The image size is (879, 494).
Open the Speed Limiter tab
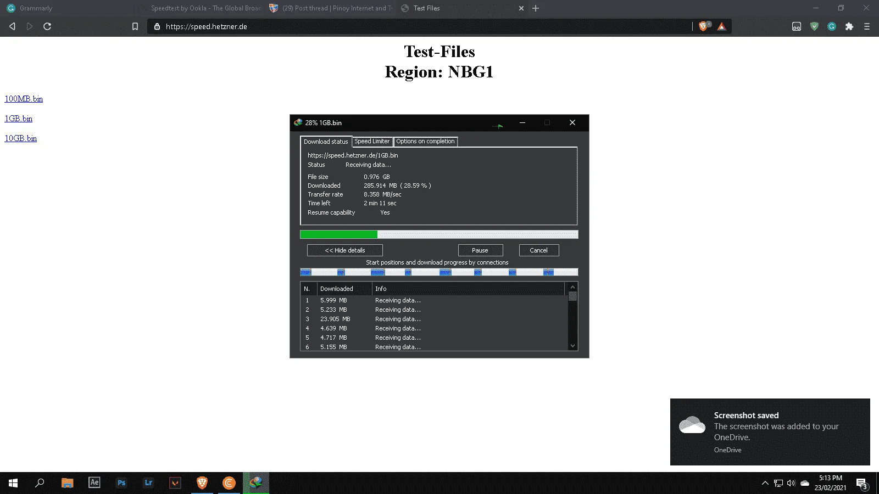pyautogui.click(x=372, y=141)
